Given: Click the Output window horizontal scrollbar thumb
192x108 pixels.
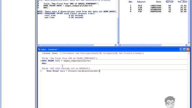Looking at the screenshot, I should [142, 45].
